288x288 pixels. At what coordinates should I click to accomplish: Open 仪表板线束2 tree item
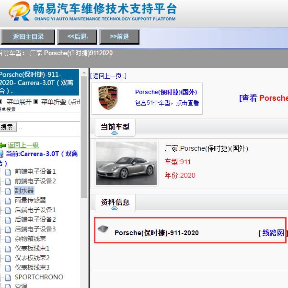point(32,258)
